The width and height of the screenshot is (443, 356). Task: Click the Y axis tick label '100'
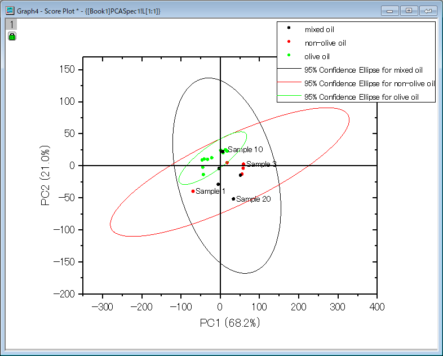pos(67,101)
